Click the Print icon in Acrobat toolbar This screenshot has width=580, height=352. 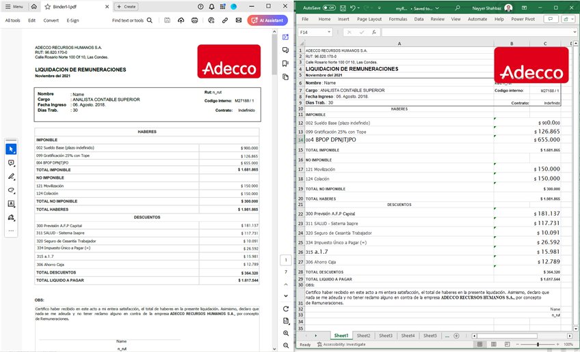(195, 20)
